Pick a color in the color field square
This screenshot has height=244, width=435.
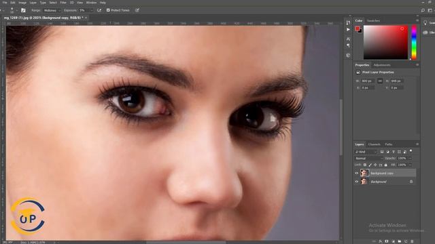pyautogui.click(x=385, y=42)
